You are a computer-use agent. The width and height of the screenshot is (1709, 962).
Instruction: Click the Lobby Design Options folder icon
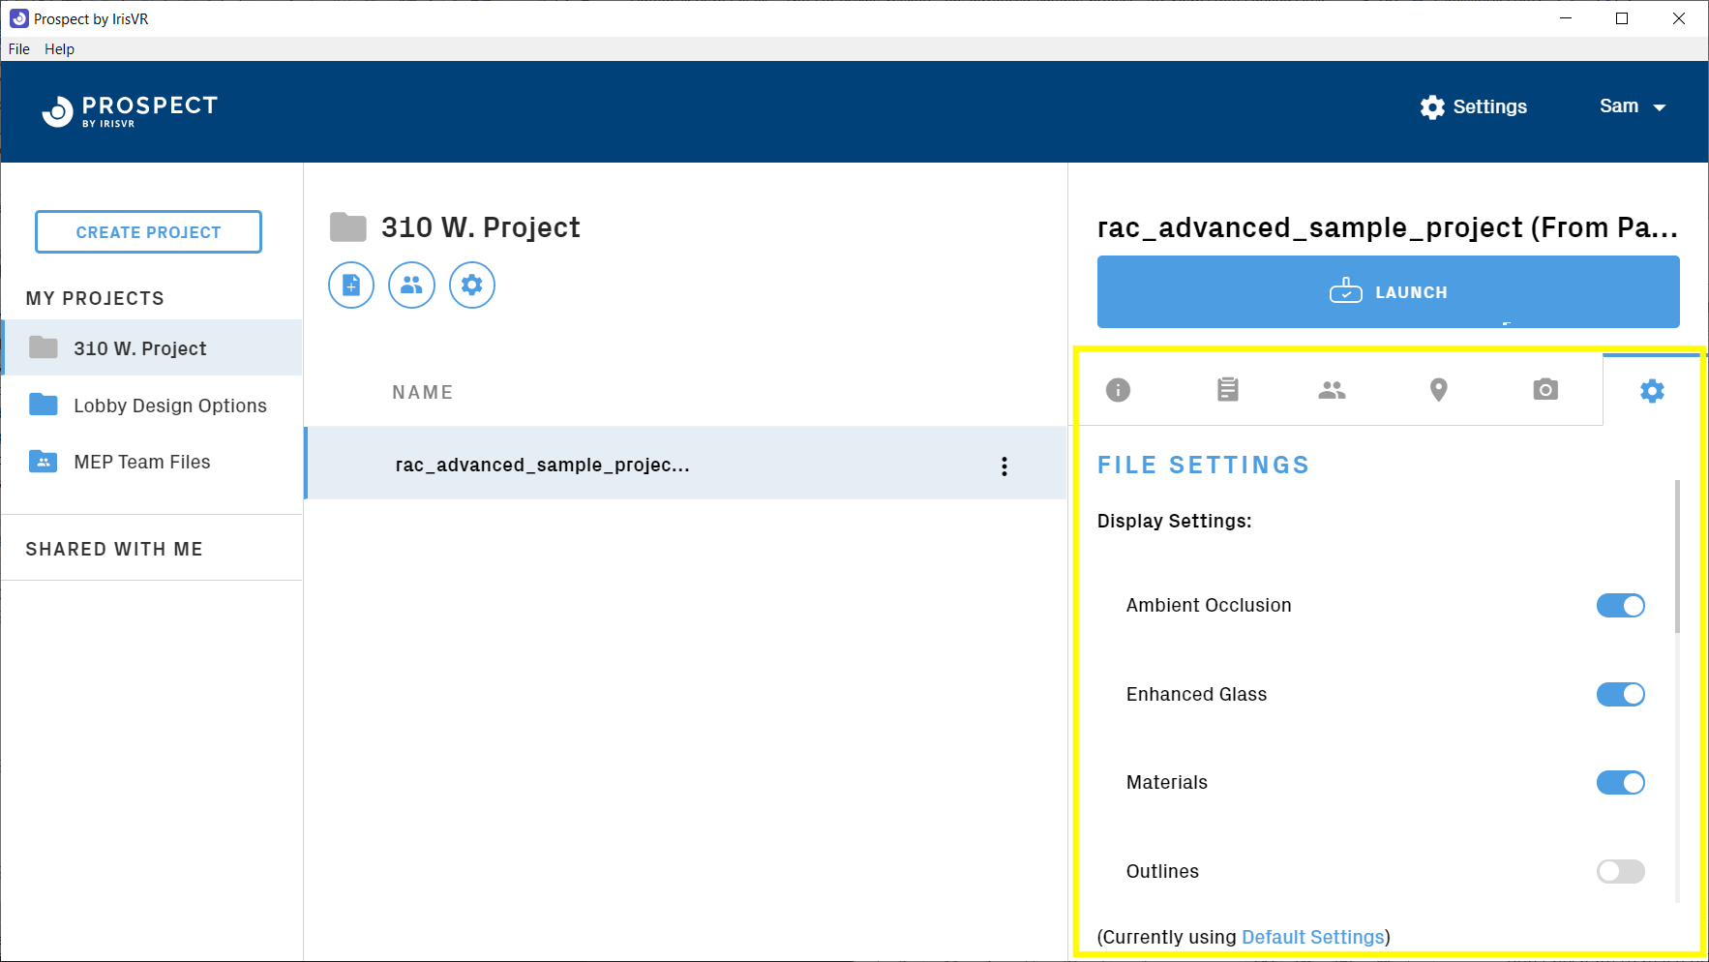point(44,405)
